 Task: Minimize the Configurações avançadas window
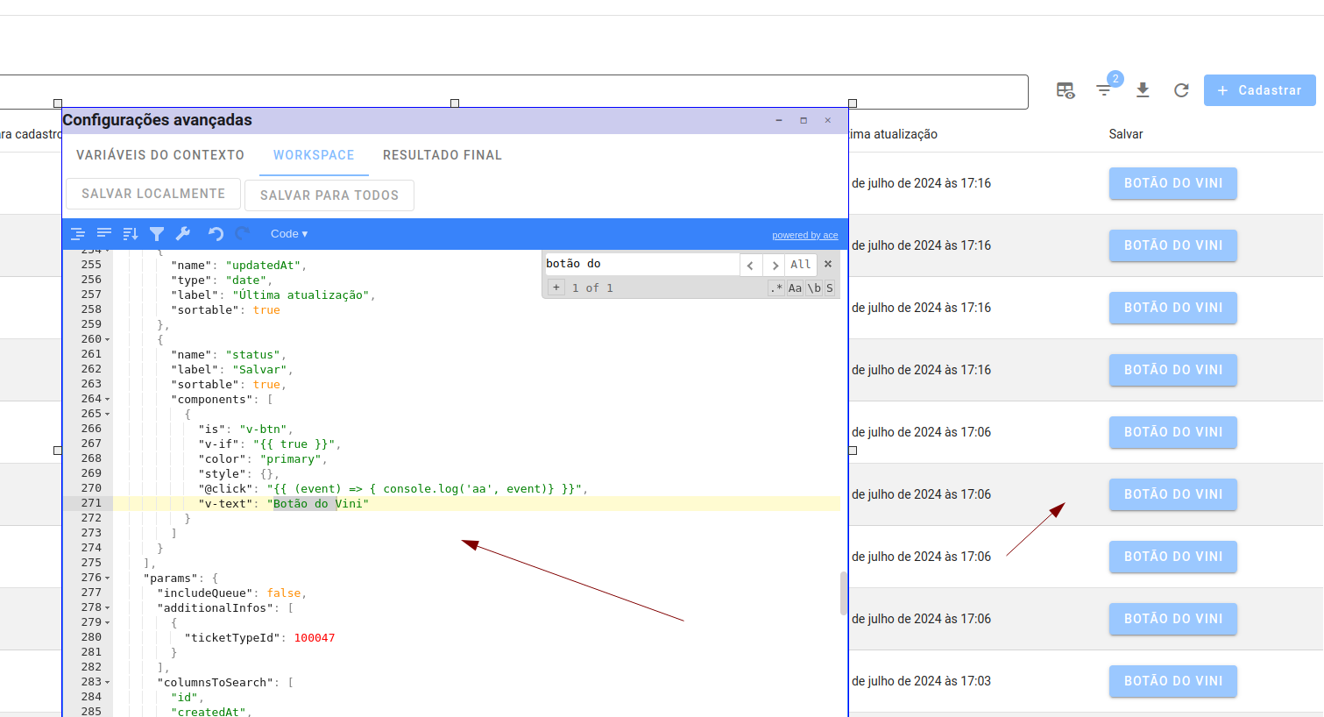coord(778,120)
